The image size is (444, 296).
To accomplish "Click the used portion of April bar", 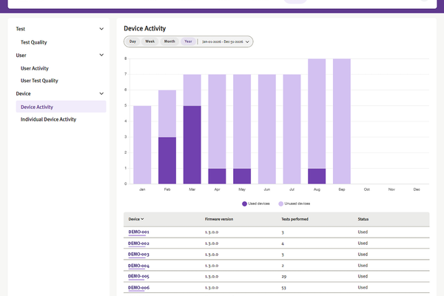I will [217, 176].
